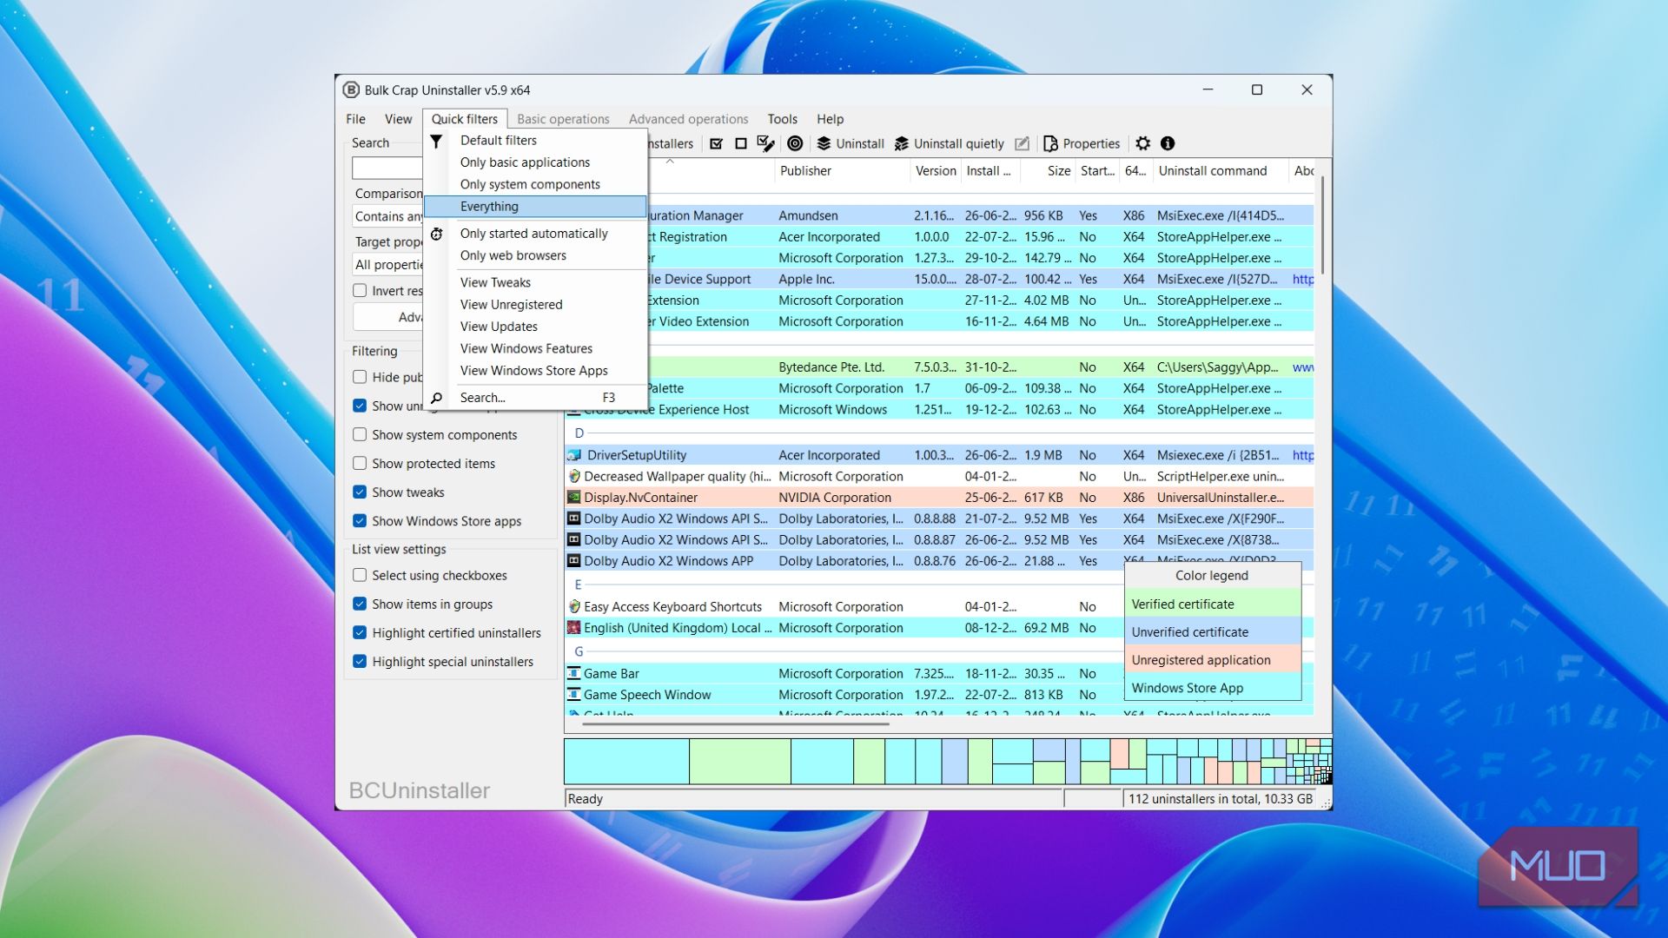Click the Easy Access Keyboard Shortcuts row icon
The height and width of the screenshot is (938, 1668).
pos(574,607)
